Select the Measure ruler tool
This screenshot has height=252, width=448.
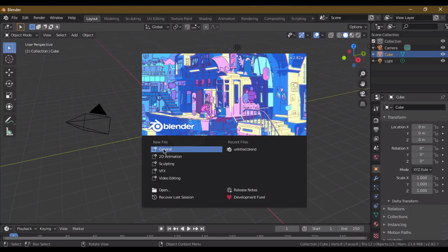click(x=9, y=132)
